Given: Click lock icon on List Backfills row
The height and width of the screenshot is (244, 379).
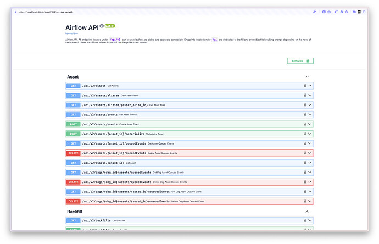Looking at the screenshot, I should pyautogui.click(x=305, y=220).
